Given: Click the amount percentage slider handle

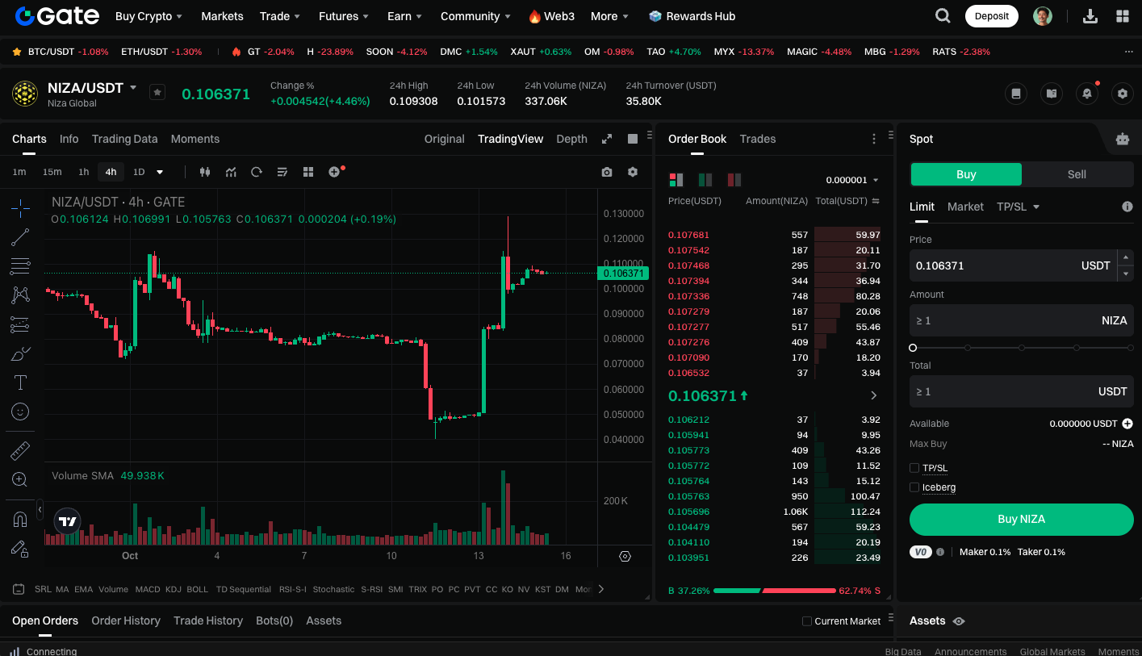Looking at the screenshot, I should pyautogui.click(x=913, y=348).
